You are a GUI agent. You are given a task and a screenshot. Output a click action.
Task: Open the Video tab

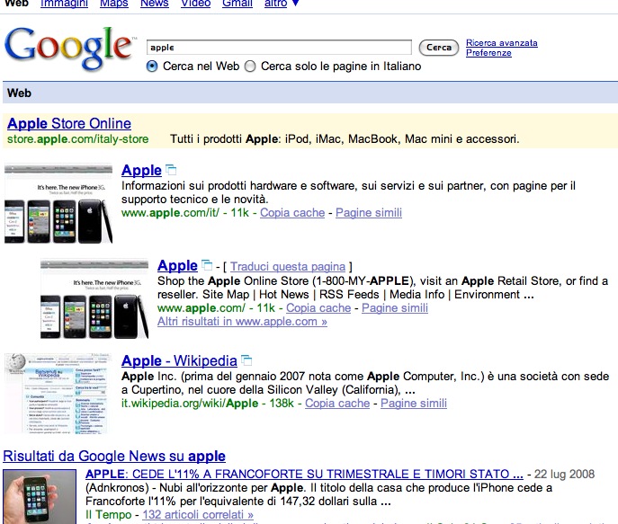click(x=195, y=4)
